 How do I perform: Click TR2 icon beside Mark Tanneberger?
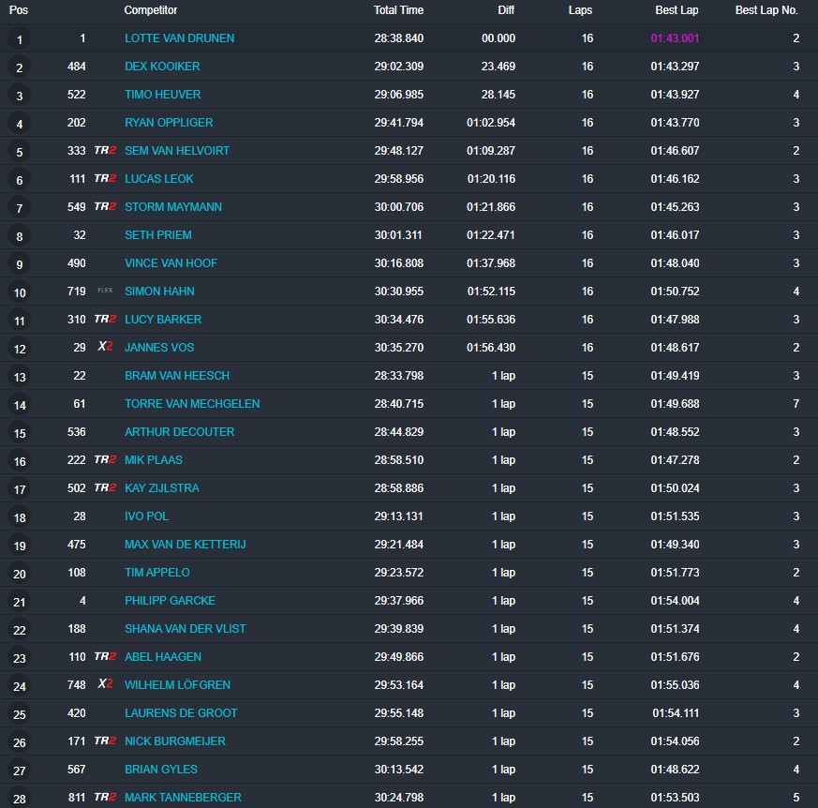105,798
